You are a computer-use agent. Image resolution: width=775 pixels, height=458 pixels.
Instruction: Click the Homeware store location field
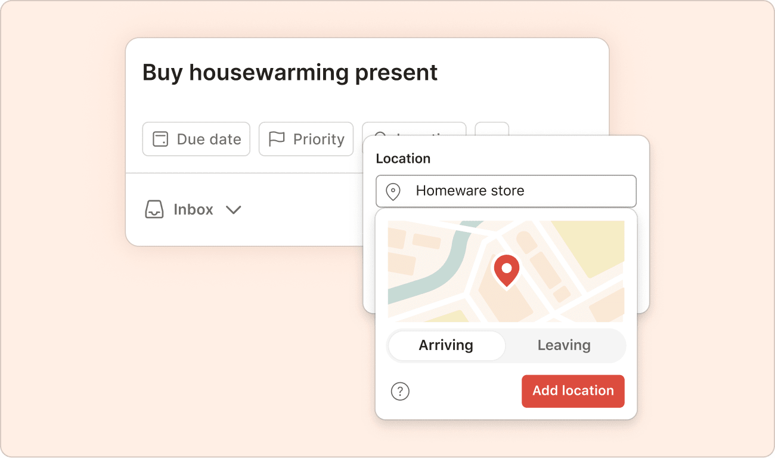tap(506, 191)
